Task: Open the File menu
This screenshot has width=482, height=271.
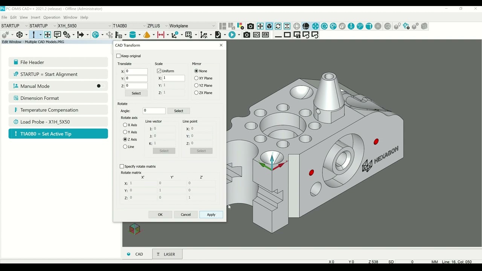Action: point(4,17)
